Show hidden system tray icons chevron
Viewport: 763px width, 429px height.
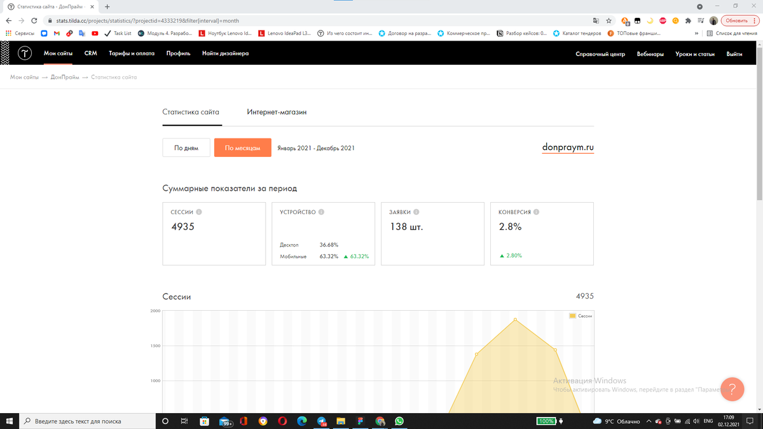[649, 421]
